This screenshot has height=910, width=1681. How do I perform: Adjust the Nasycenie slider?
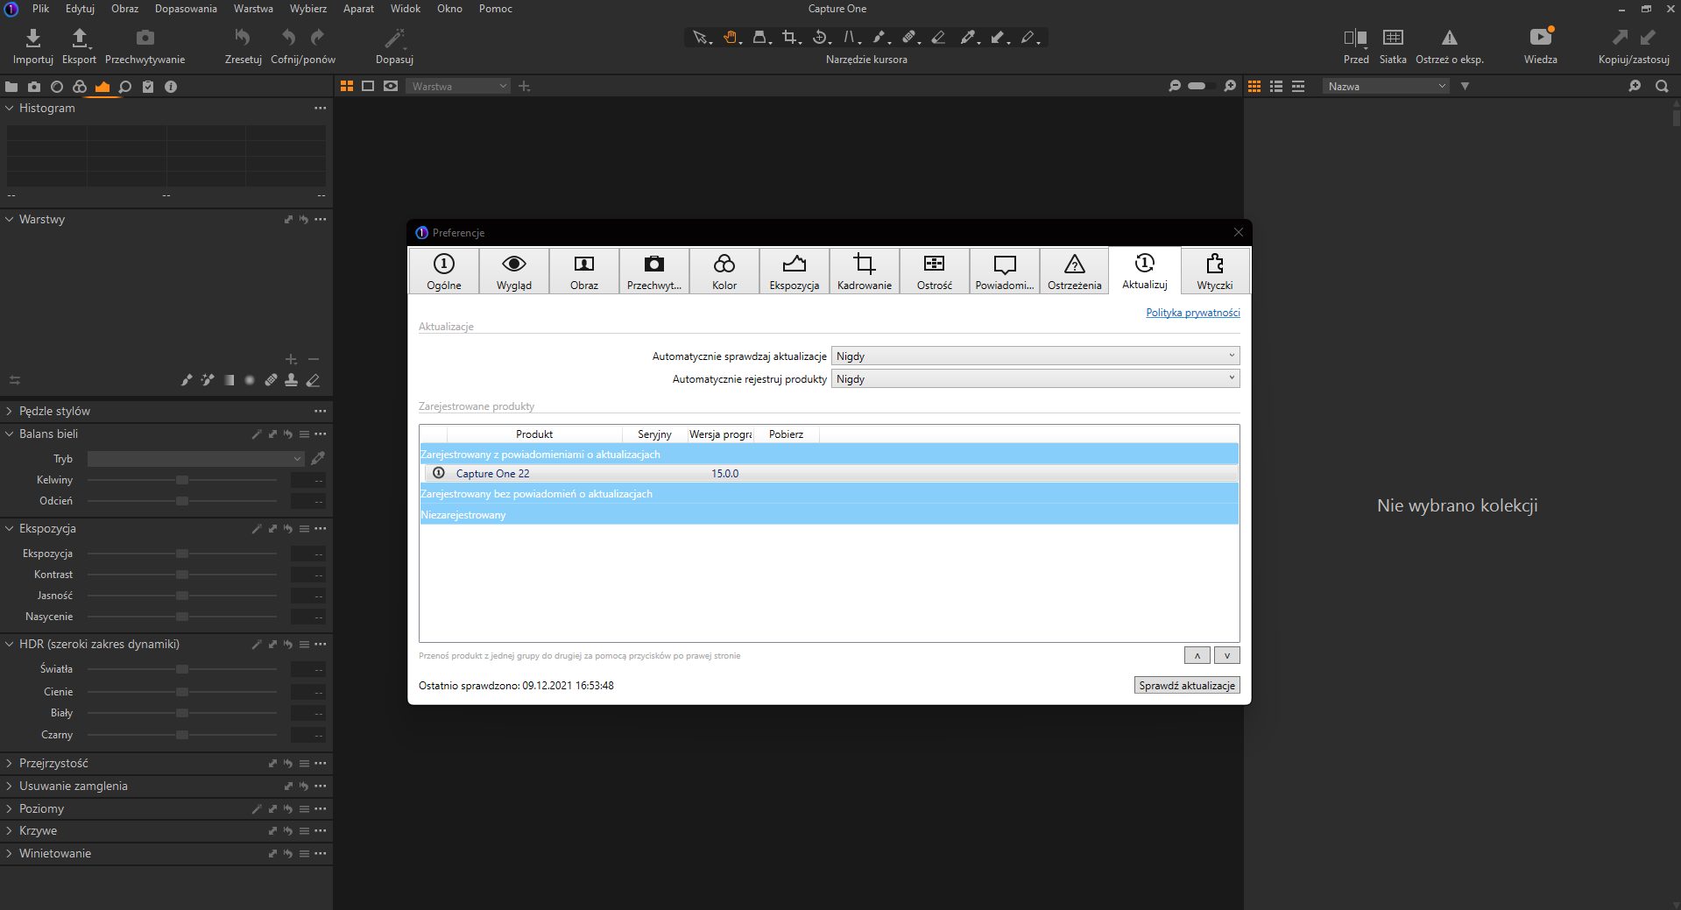182,617
